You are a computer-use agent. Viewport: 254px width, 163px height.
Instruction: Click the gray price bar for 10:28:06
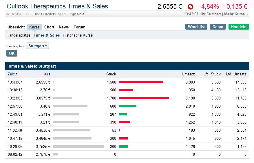pyautogui.click(x=78, y=146)
